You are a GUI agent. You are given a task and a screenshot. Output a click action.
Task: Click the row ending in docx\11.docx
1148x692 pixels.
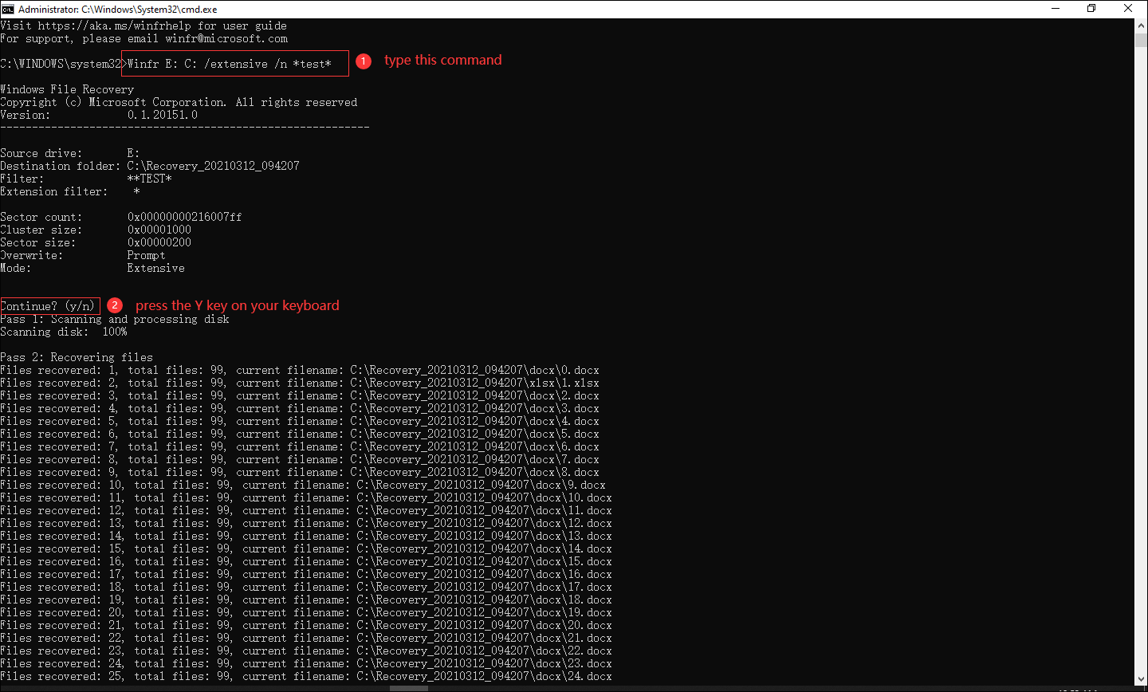click(306, 510)
